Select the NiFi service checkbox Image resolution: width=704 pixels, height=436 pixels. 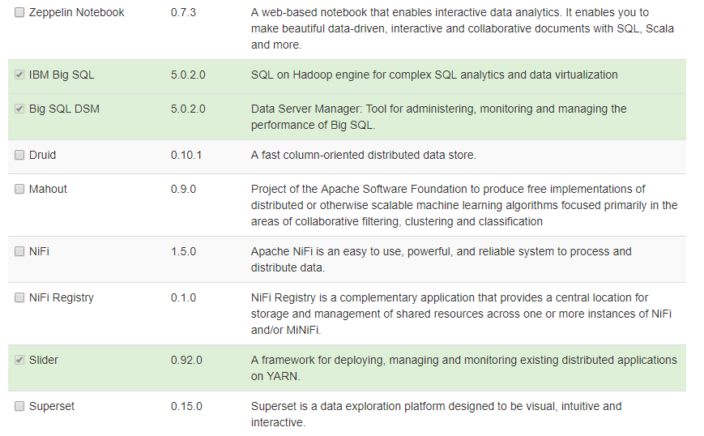pyautogui.click(x=19, y=251)
